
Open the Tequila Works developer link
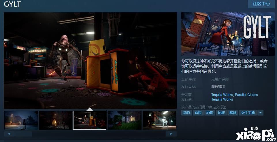pyautogui.click(x=222, y=95)
